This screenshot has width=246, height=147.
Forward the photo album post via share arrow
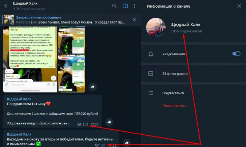92,87
